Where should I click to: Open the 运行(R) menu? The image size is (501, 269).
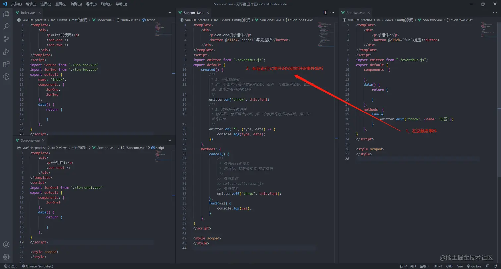91,4
